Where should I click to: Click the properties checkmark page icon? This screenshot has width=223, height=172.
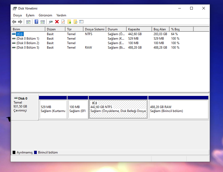click(x=63, y=22)
